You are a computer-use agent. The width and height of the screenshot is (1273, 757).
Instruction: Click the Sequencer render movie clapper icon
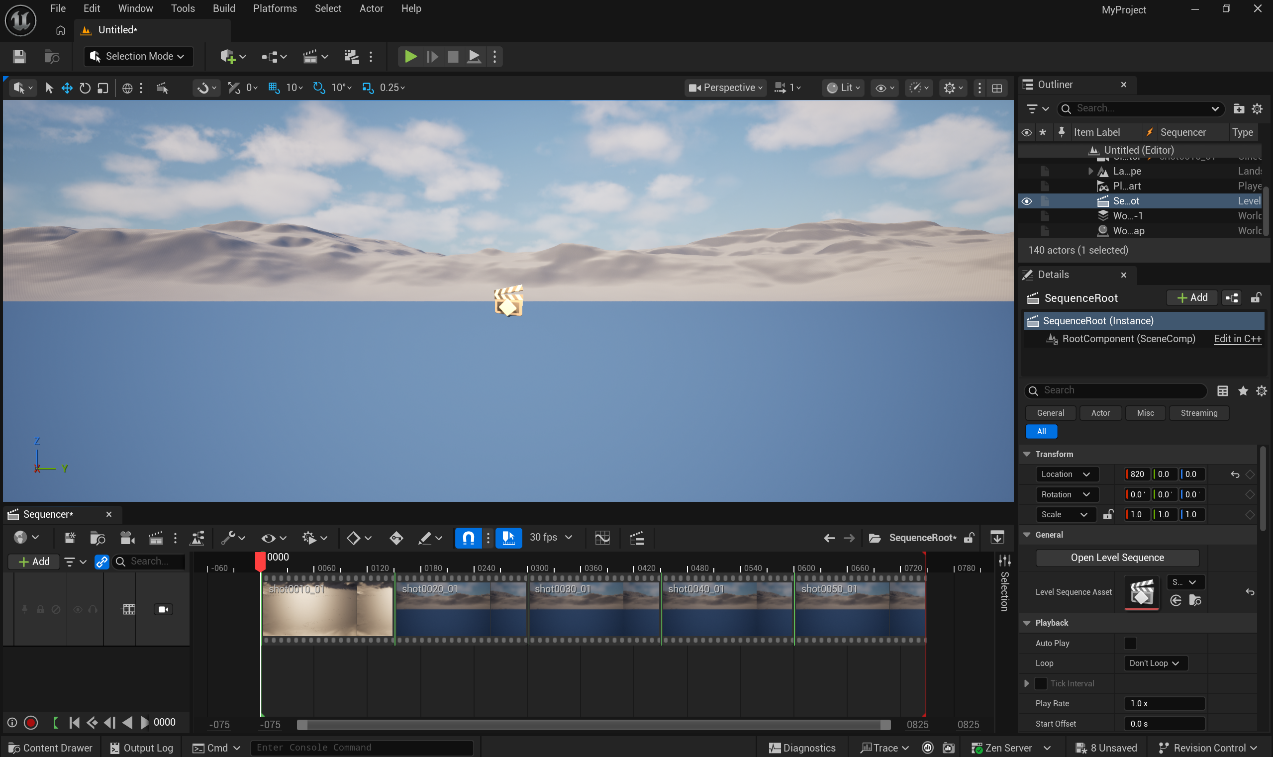point(156,538)
